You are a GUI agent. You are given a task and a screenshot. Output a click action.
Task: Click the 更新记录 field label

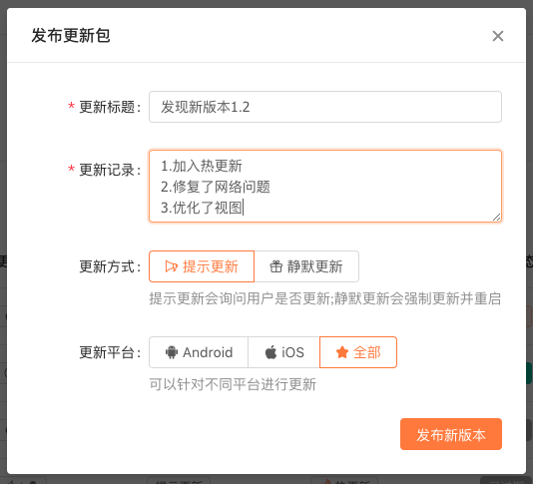(x=110, y=170)
